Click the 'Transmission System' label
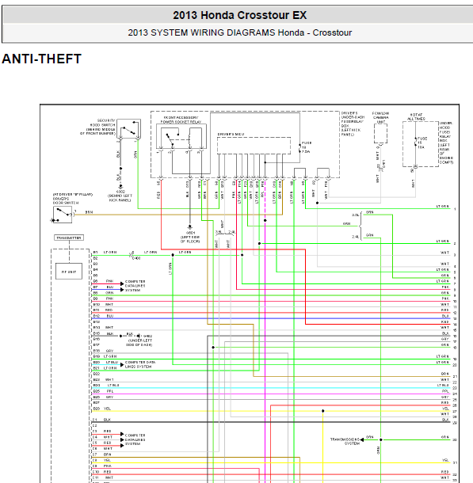 tap(345, 441)
